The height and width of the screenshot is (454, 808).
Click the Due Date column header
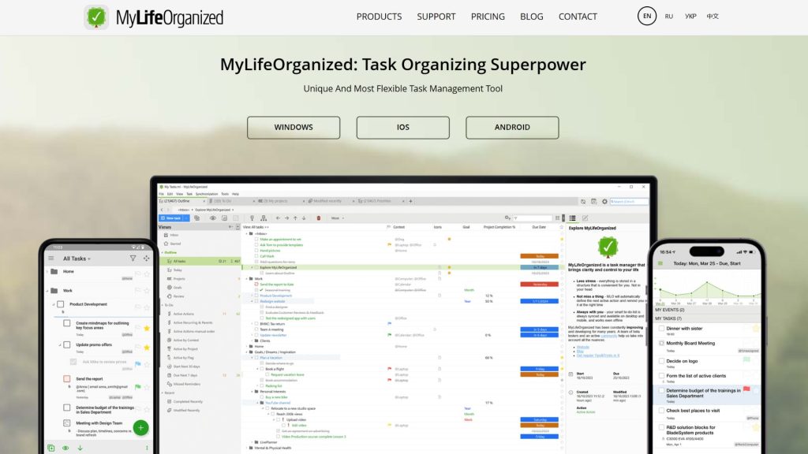click(x=539, y=227)
